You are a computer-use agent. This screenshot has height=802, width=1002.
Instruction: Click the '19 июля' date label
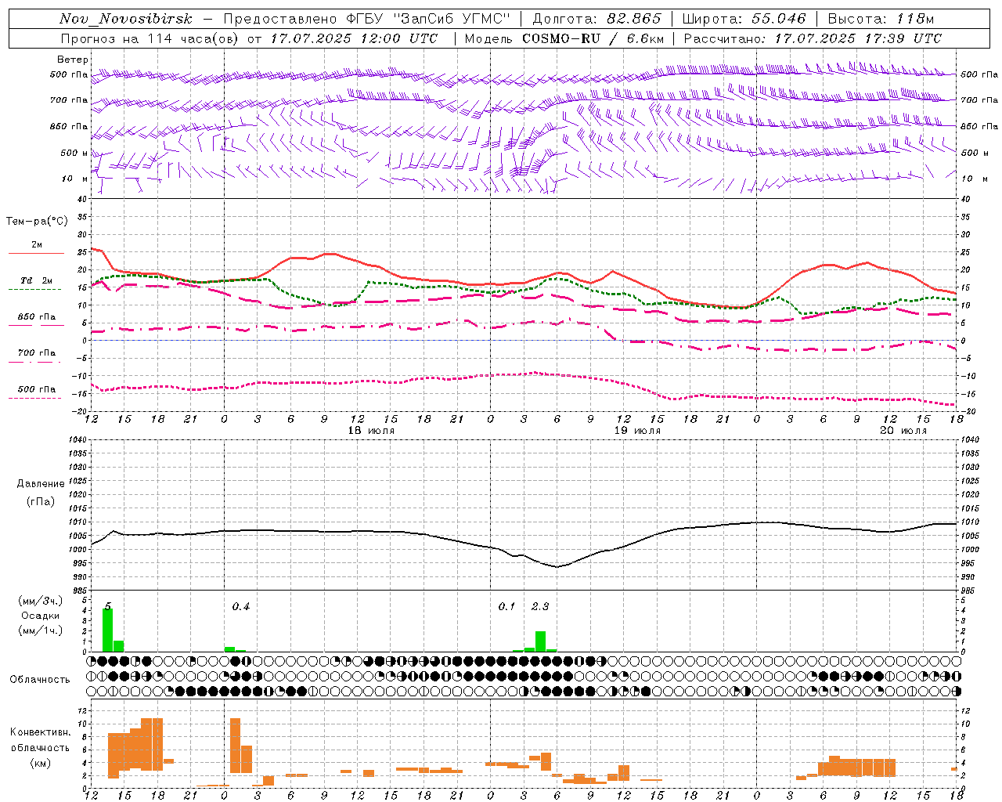[637, 431]
